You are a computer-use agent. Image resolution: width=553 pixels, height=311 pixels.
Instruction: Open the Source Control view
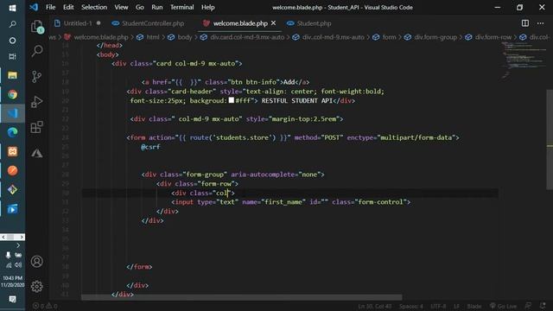[x=37, y=77]
